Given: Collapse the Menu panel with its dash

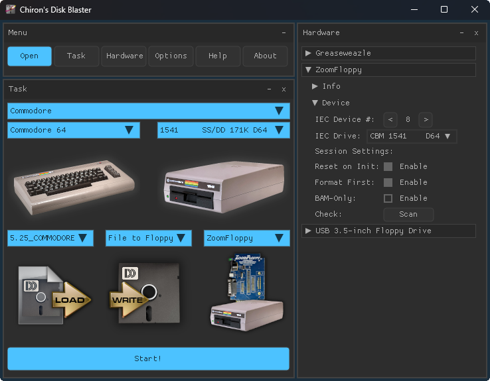Looking at the screenshot, I should point(284,32).
